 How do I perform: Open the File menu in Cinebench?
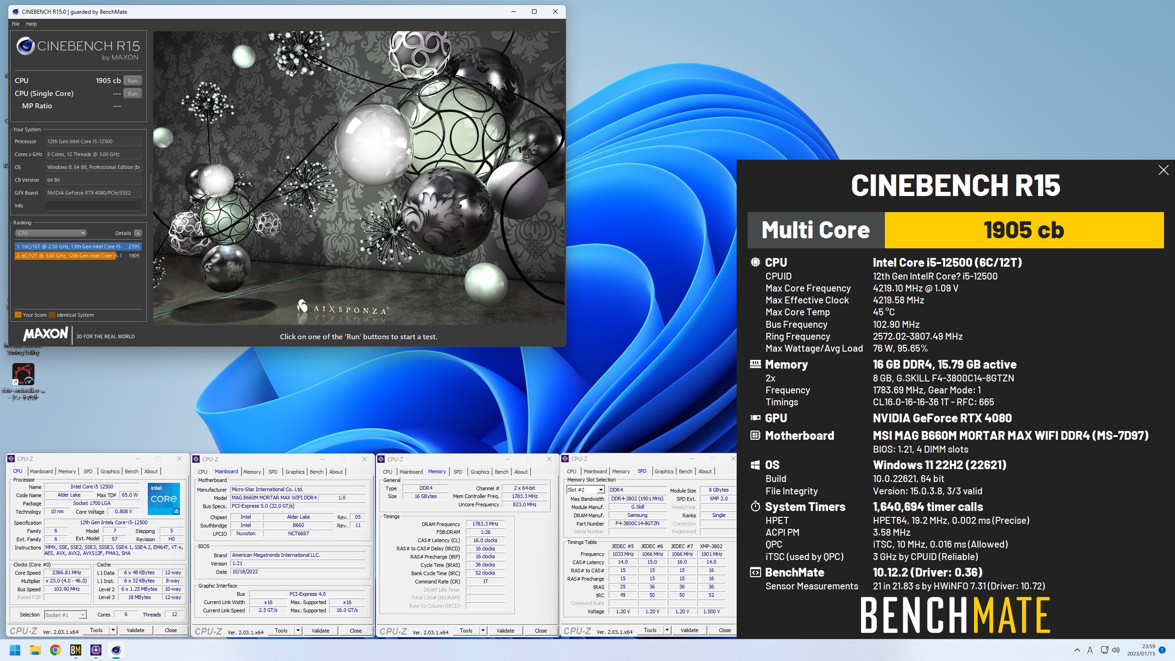(x=16, y=24)
